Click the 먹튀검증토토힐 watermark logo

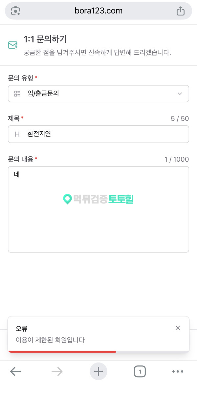click(x=98, y=199)
